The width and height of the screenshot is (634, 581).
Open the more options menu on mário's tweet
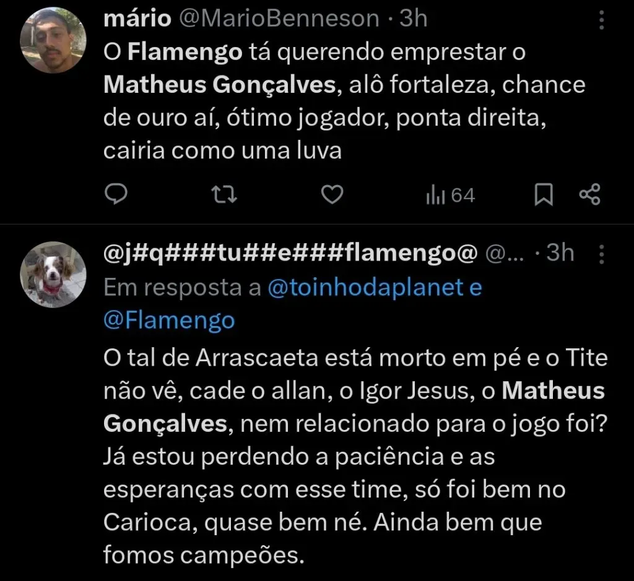pyautogui.click(x=601, y=19)
